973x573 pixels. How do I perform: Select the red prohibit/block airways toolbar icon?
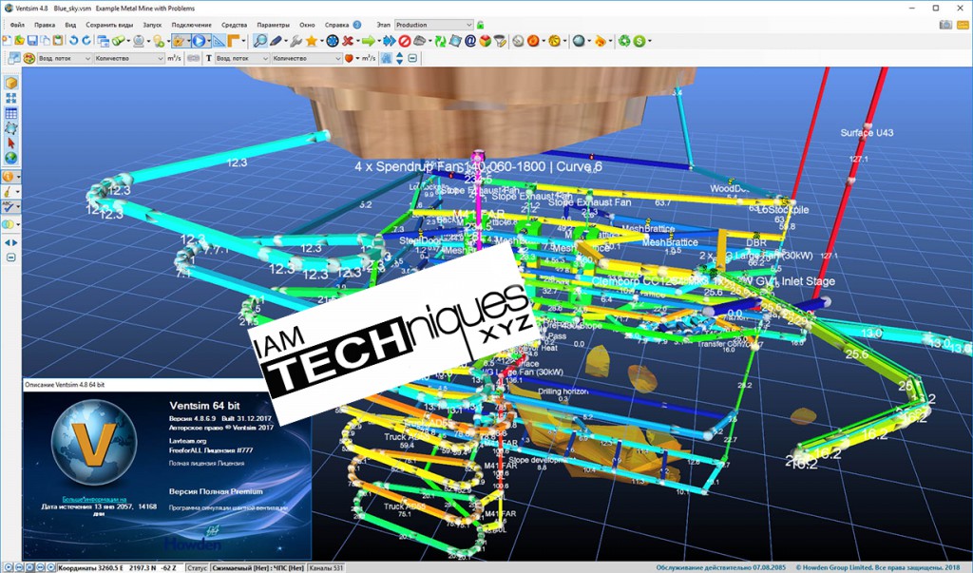coord(407,41)
